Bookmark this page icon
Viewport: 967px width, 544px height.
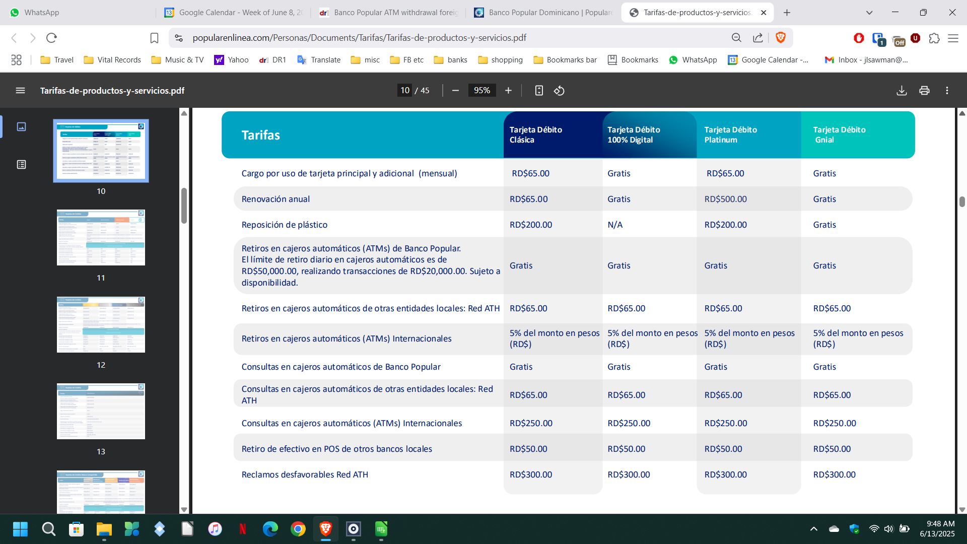[x=155, y=38]
